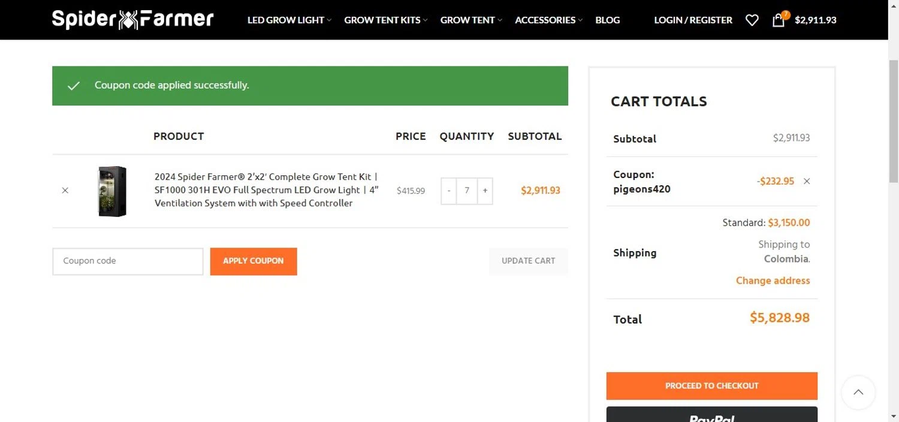
Task: Click the scroll-to-top arrow button
Action: [x=858, y=393]
